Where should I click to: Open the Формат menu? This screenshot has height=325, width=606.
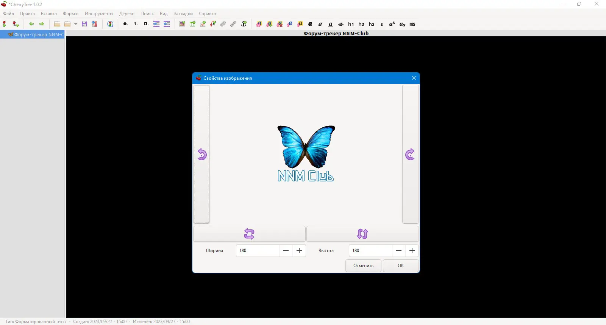point(71,14)
